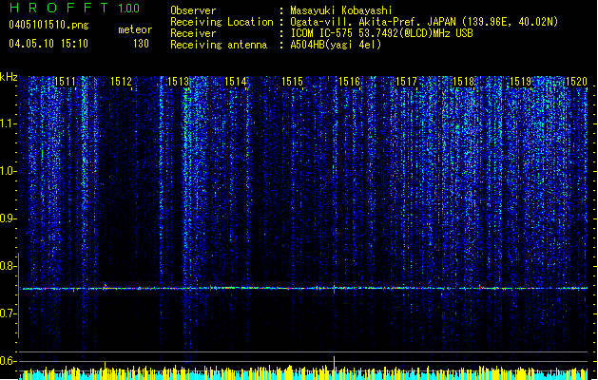
Task: Select observer name Masayuki Kobayashi
Action: pos(341,10)
